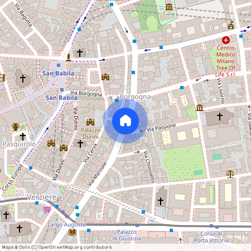The width and height of the screenshot is (251, 251).
Task: Click the Corso Europa street label
Action: point(12,177)
